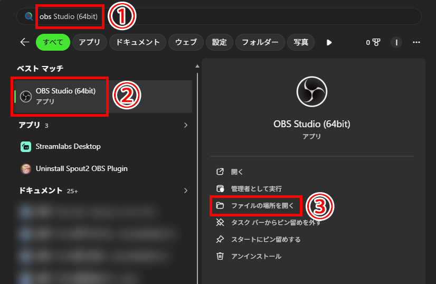Click the unpin icon for taskbar
Image resolution: width=436 pixels, height=284 pixels.
click(220, 222)
